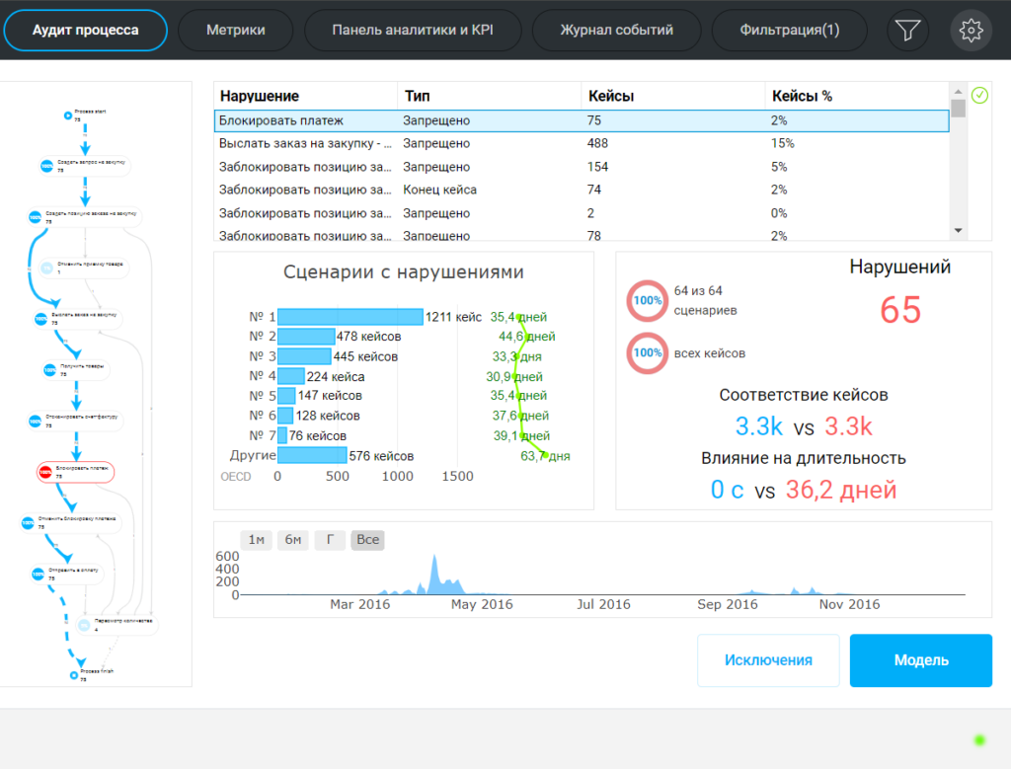Viewport: 1011px width, 769px height.
Task: Switch to the Метрики tab
Action: point(235,31)
